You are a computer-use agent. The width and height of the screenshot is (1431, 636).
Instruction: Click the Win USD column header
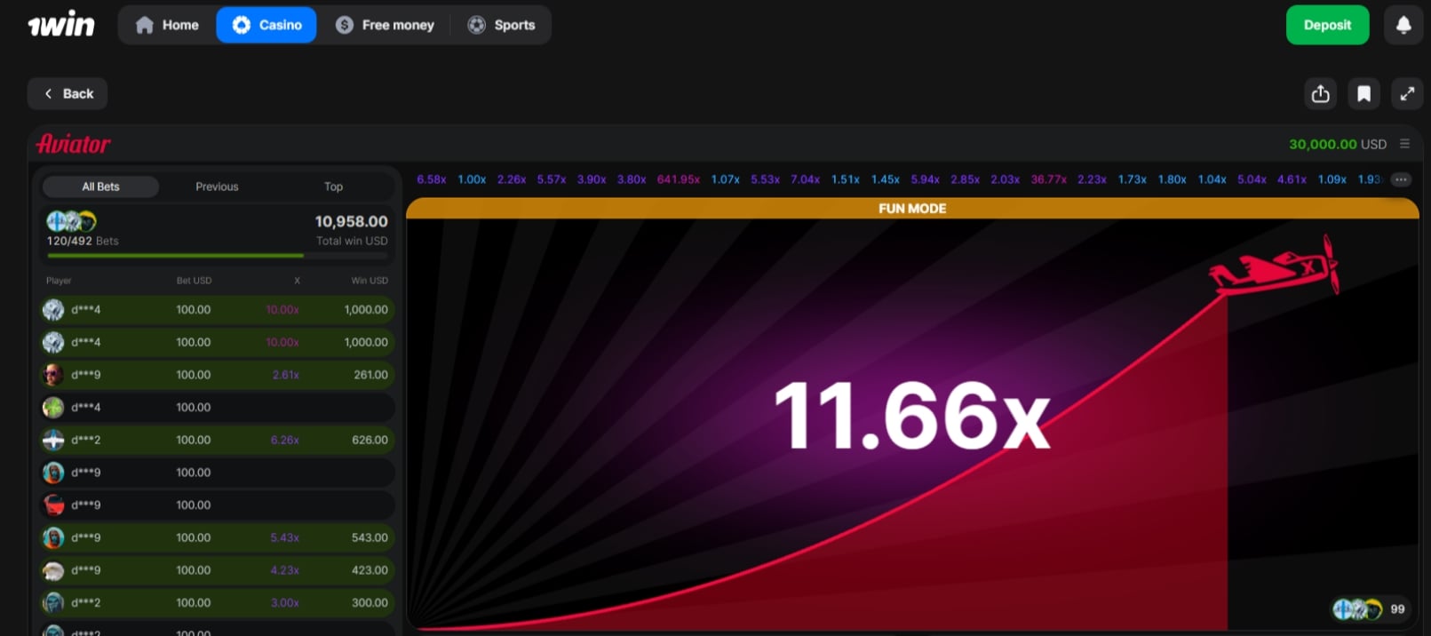pyautogui.click(x=370, y=280)
